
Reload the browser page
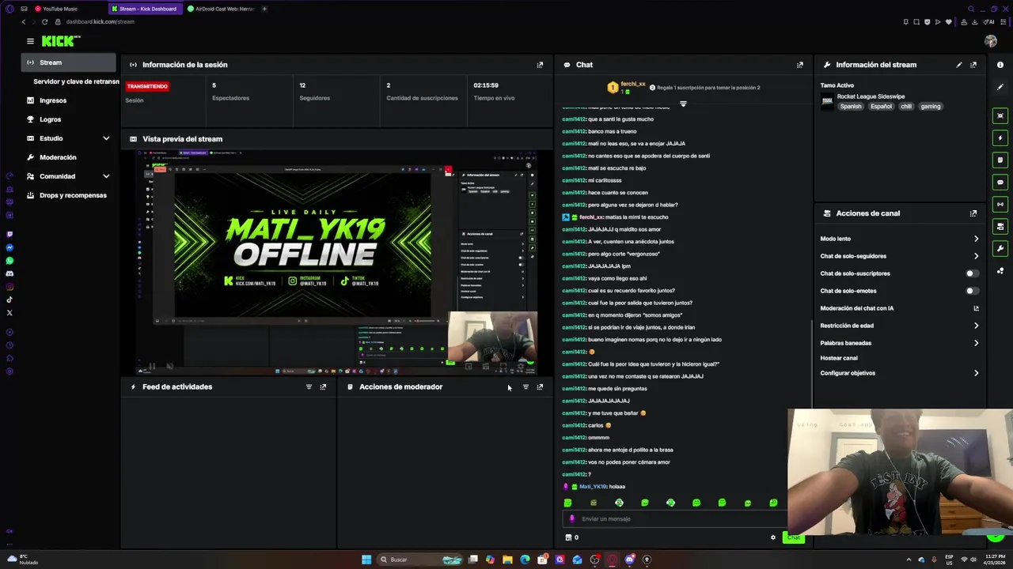[44, 22]
